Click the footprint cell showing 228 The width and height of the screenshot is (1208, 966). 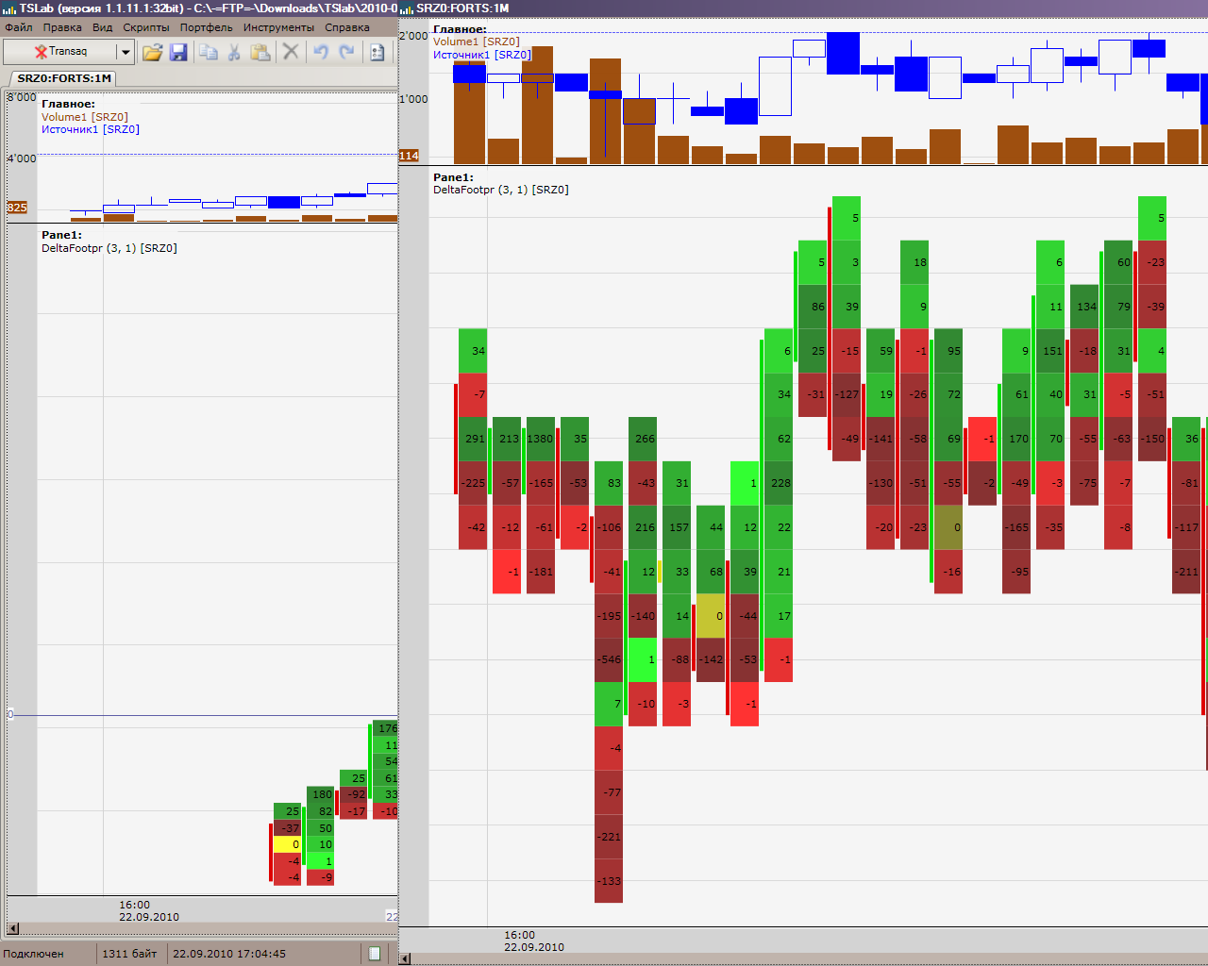[x=779, y=483]
